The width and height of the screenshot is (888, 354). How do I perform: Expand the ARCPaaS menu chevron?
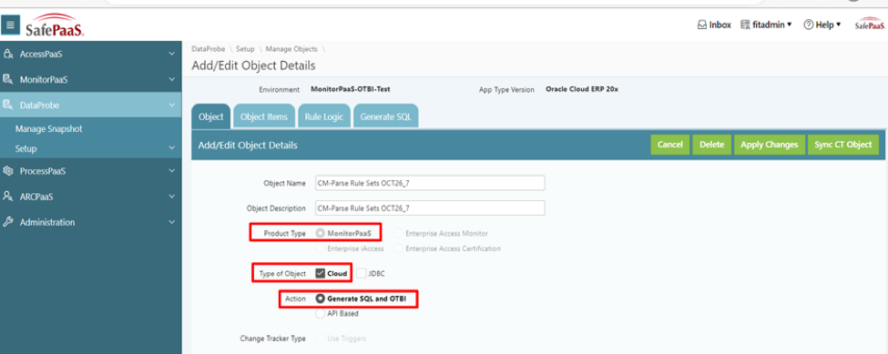coord(172,197)
